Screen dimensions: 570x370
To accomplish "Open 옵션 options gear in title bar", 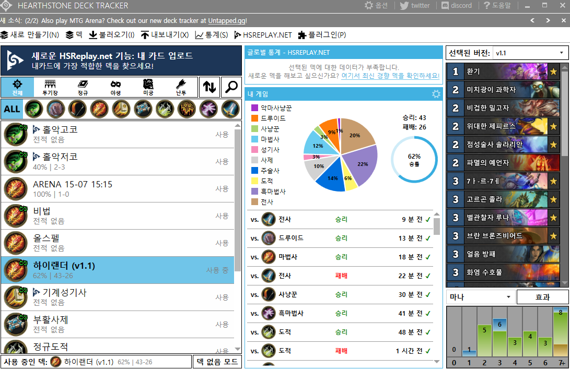I will [x=376, y=5].
